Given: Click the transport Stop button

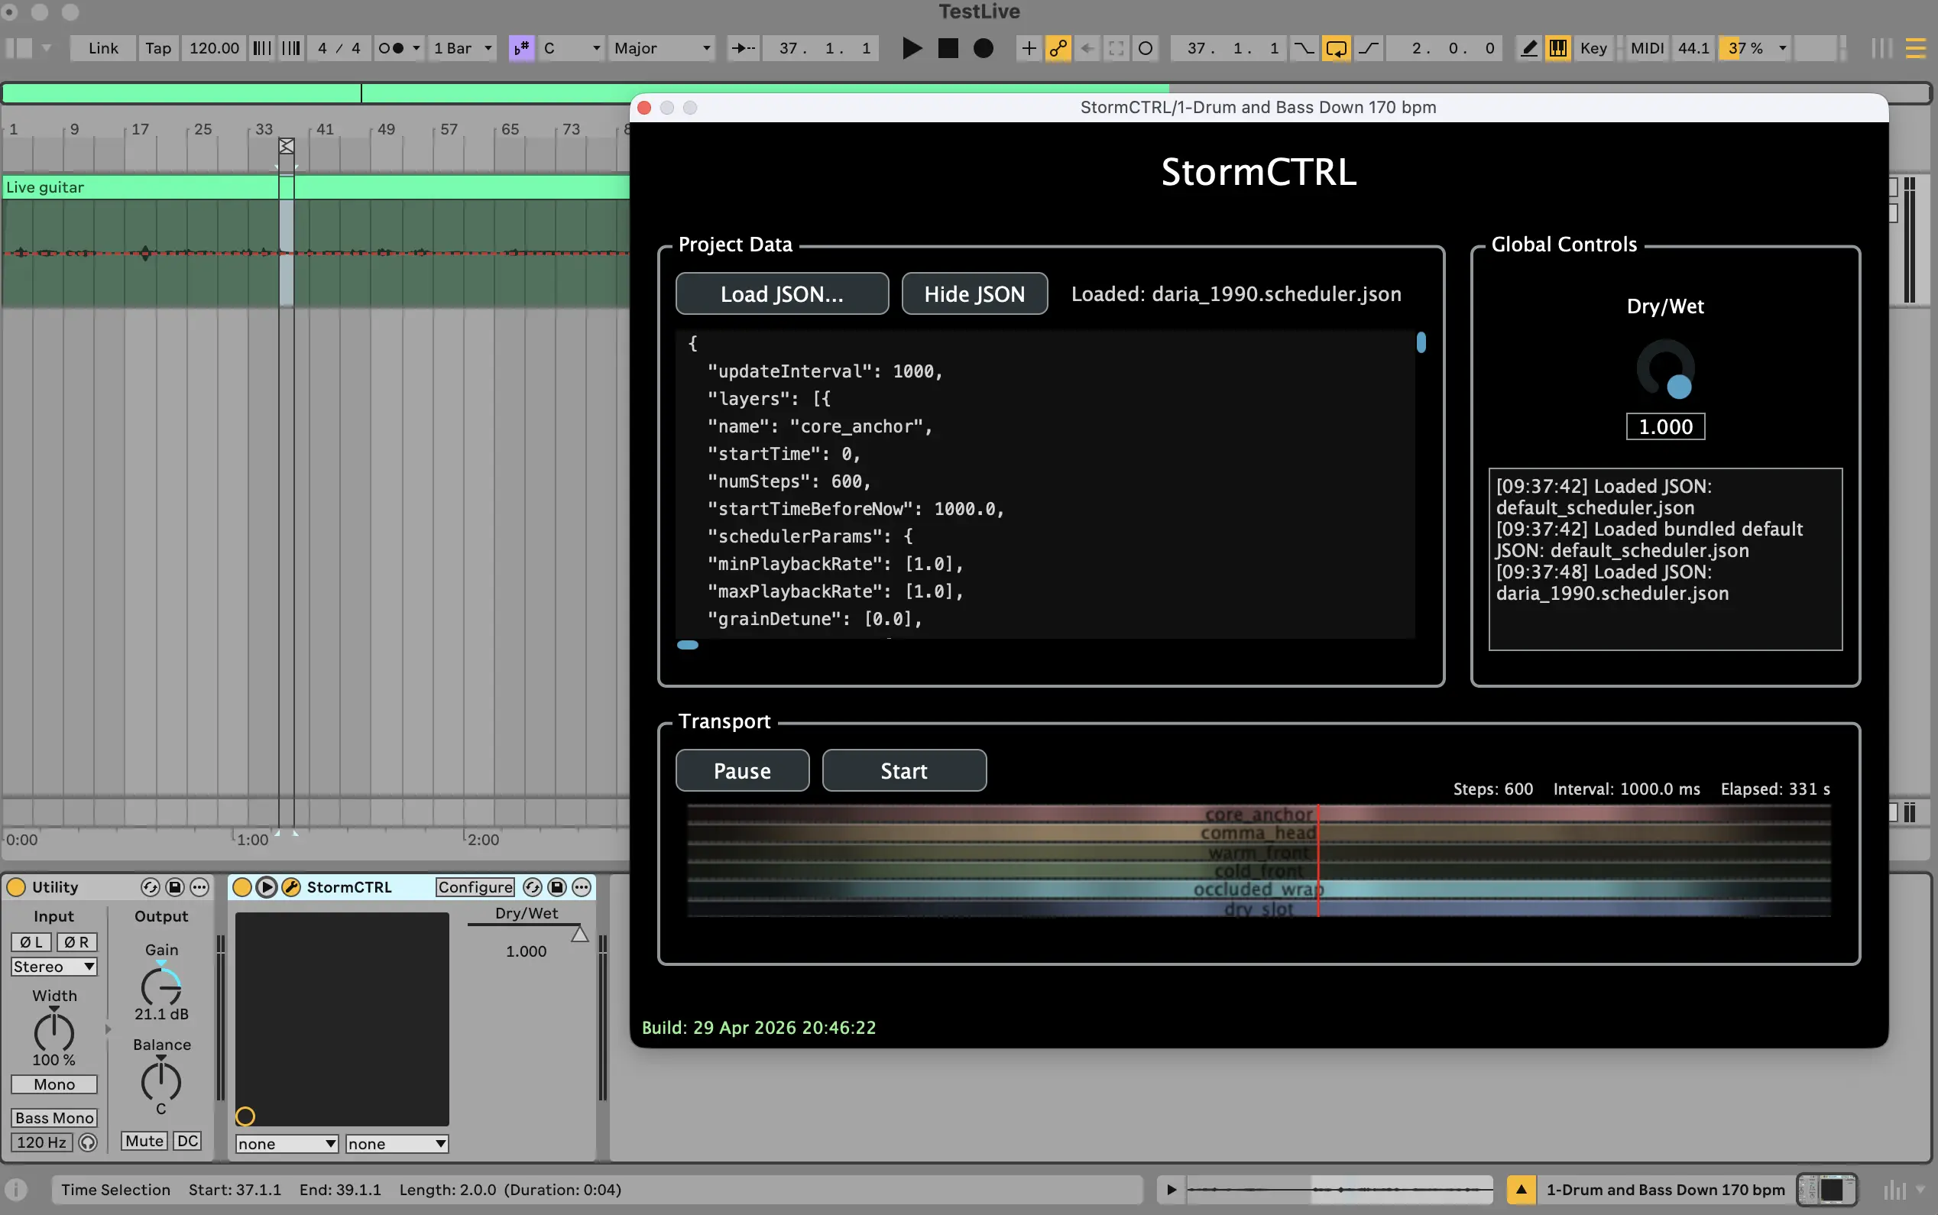Looking at the screenshot, I should pyautogui.click(x=948, y=48).
